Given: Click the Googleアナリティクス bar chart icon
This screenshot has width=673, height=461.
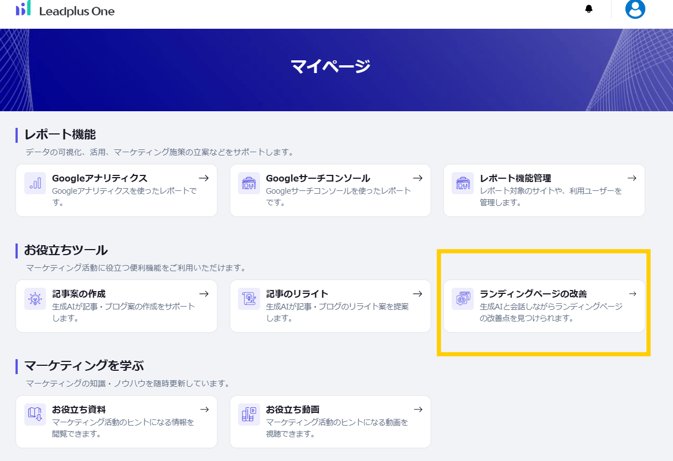Looking at the screenshot, I should click(x=35, y=183).
